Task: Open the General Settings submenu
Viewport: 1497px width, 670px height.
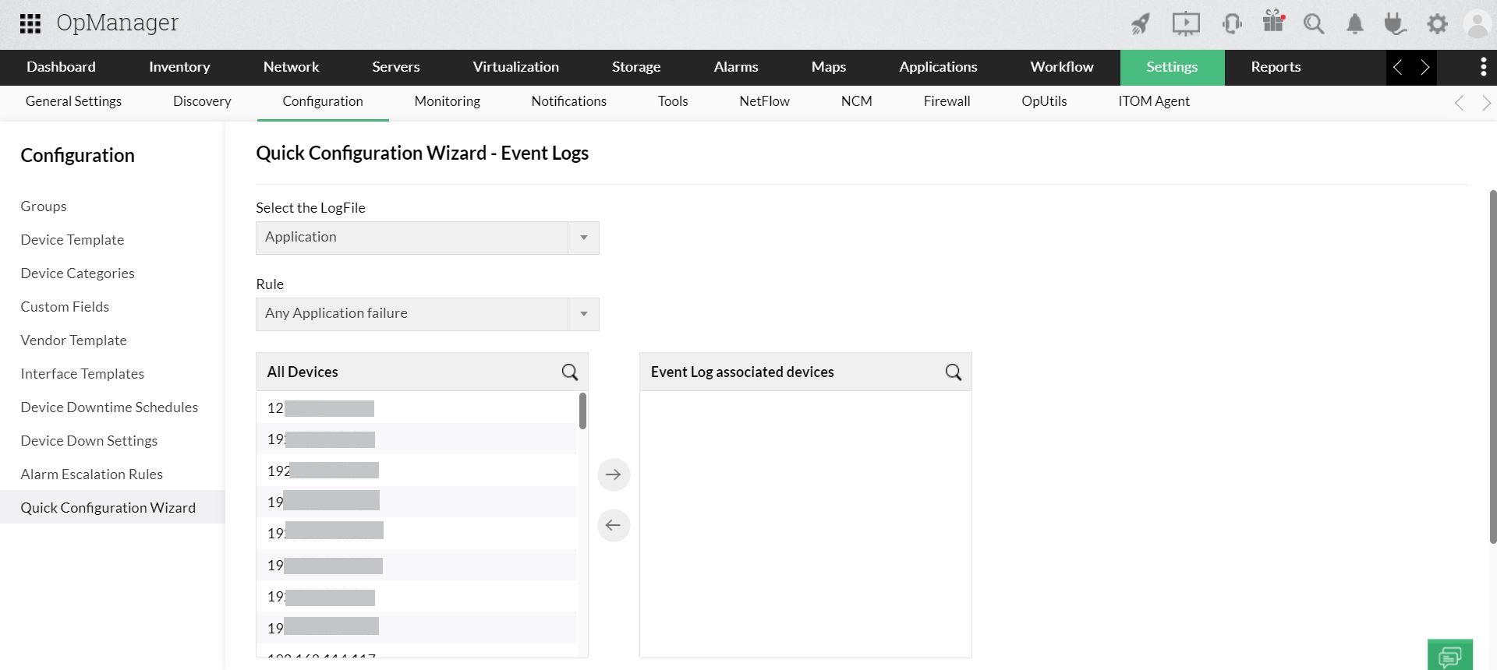Action: coord(73,101)
